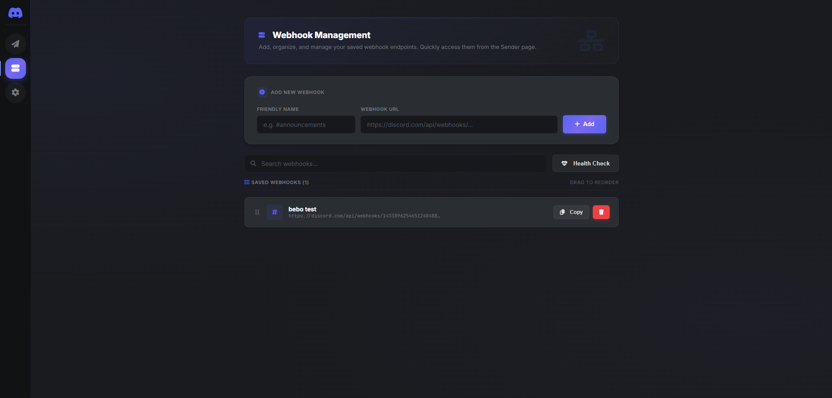This screenshot has width=832, height=398.
Task: Run the Health Check
Action: 585,164
